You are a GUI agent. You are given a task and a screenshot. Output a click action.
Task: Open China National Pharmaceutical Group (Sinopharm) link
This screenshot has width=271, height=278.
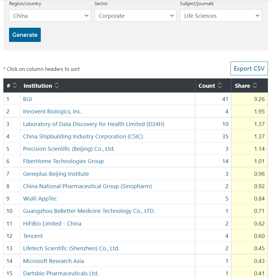point(87,186)
